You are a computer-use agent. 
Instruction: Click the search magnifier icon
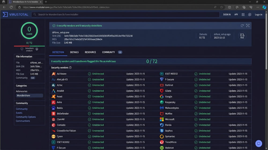(35, 15)
